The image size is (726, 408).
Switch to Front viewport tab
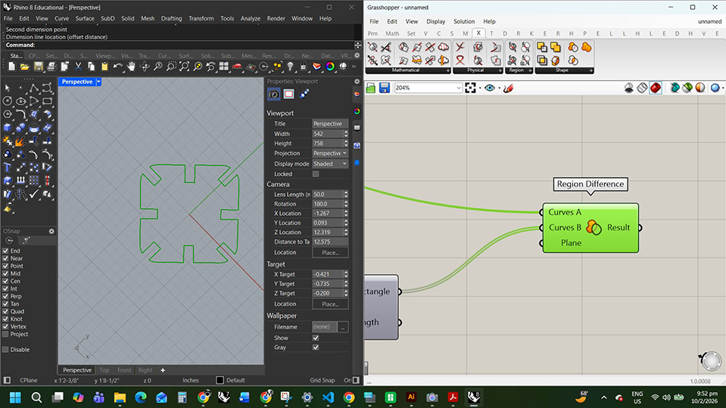pos(124,370)
